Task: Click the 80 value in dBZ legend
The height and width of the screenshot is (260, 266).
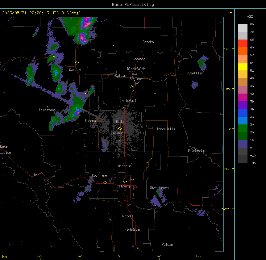Action: point(252,24)
